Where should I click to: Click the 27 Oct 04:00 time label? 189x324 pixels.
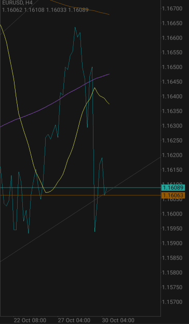coord(74,320)
